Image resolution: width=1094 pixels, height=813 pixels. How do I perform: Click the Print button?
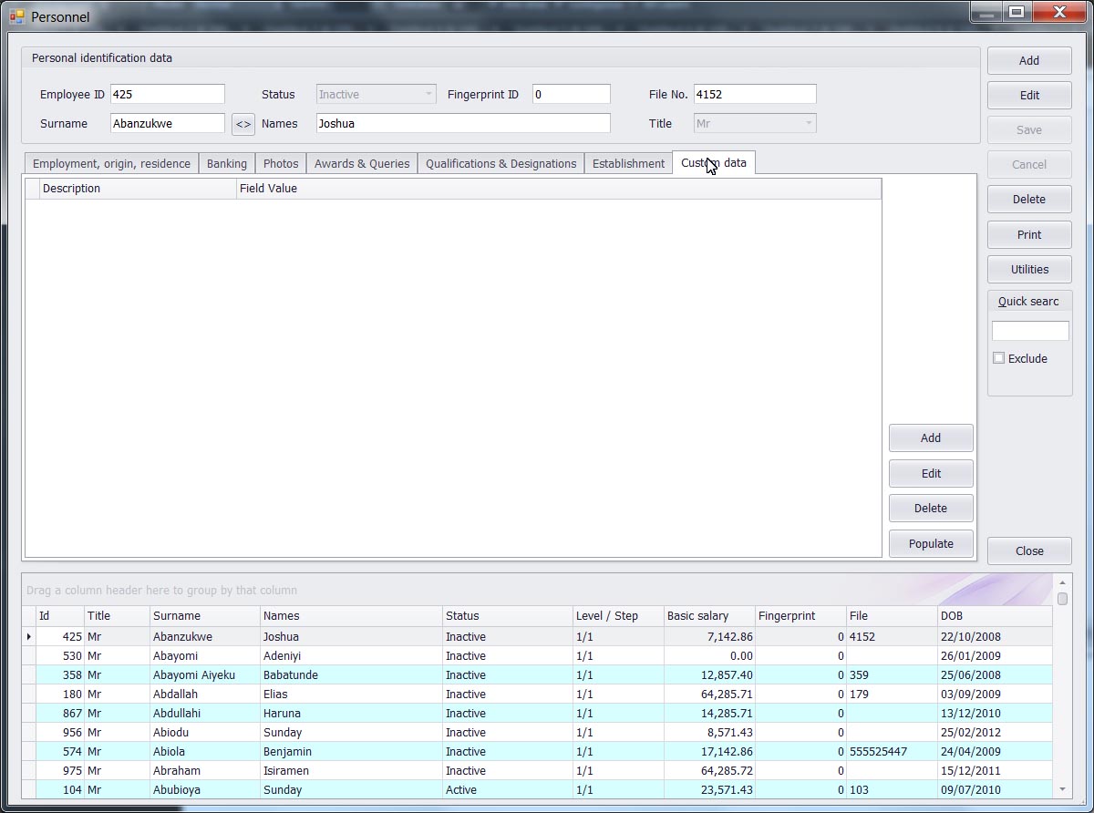(x=1029, y=235)
